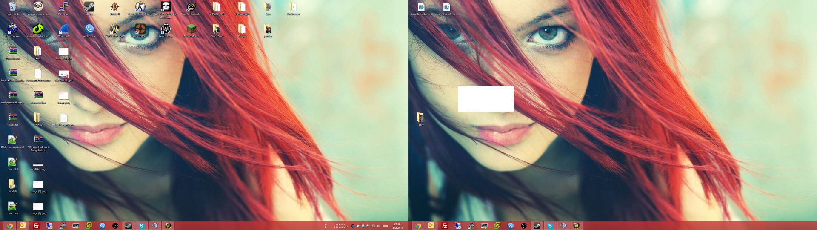Click the Papierkorb recycle bin icon
817x230 pixels.
12,7
